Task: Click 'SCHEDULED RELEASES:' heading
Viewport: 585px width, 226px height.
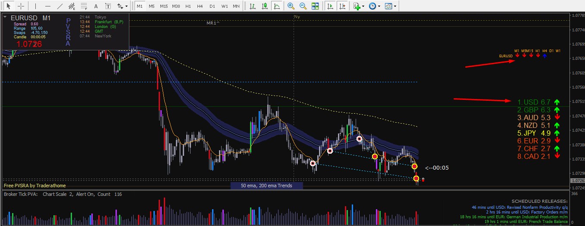Action: (540, 201)
